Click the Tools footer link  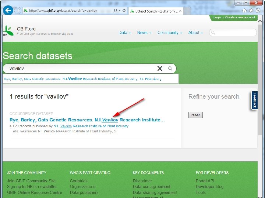pyautogui.click(x=201, y=192)
